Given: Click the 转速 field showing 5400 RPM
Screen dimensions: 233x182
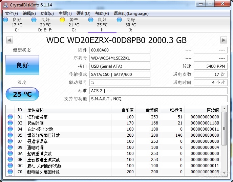Looking at the screenshot, I should 211,66.
